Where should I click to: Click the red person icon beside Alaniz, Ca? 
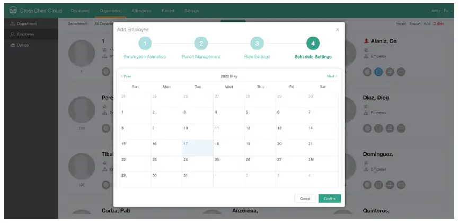point(366,41)
